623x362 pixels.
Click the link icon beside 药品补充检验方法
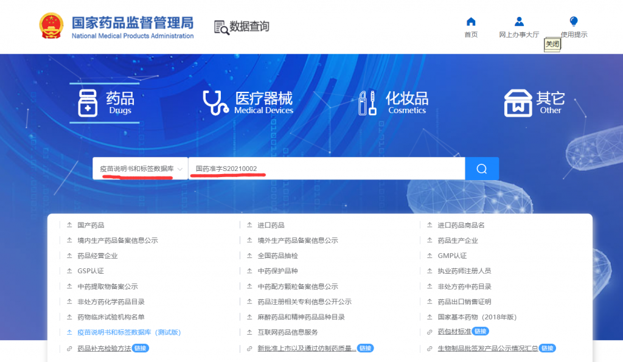click(x=69, y=349)
